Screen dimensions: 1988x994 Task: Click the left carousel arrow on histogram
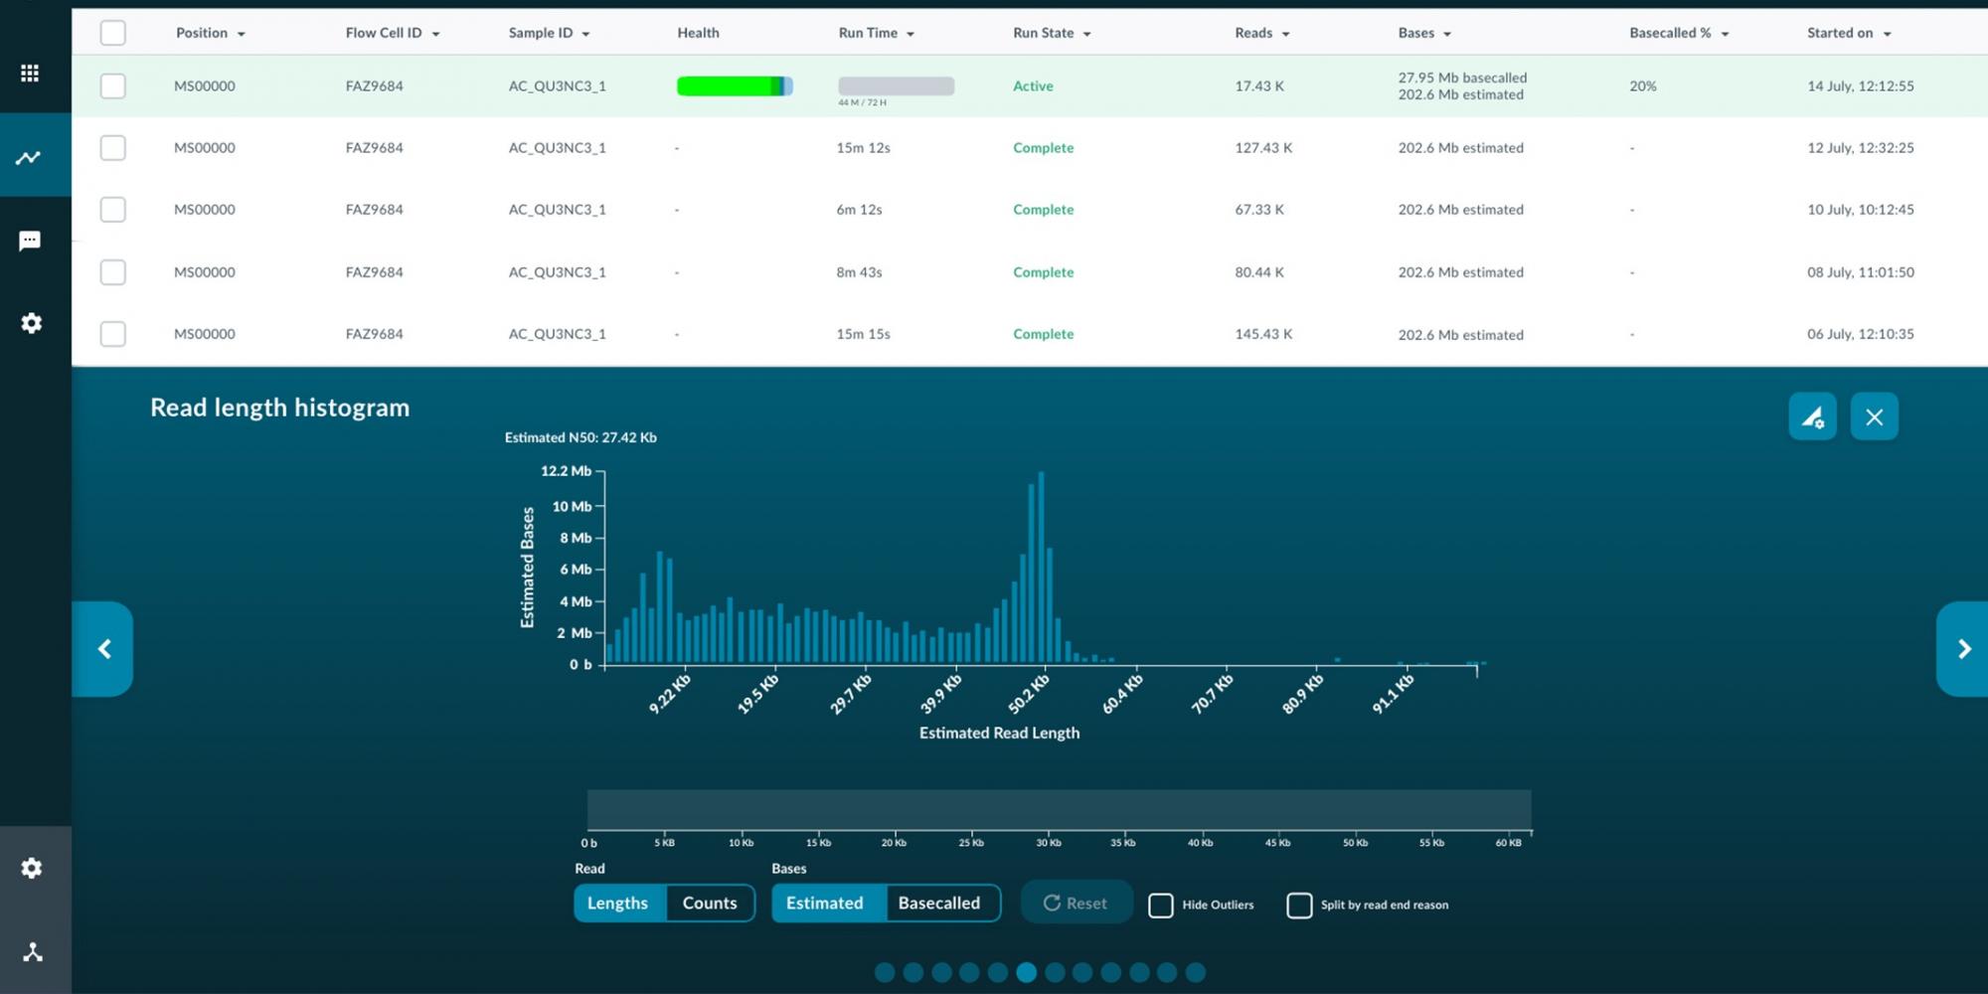103,648
